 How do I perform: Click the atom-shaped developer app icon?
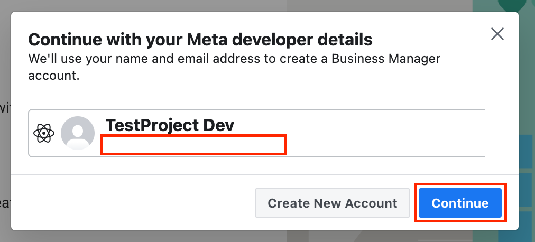44,133
